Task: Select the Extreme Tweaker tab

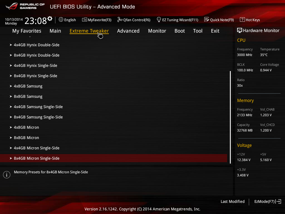Action: 89,31
